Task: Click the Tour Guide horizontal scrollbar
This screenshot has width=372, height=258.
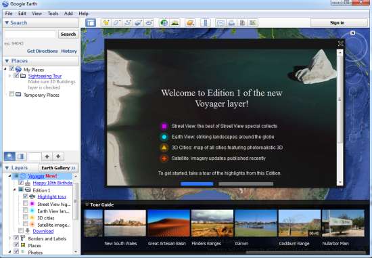Action: click(305, 253)
